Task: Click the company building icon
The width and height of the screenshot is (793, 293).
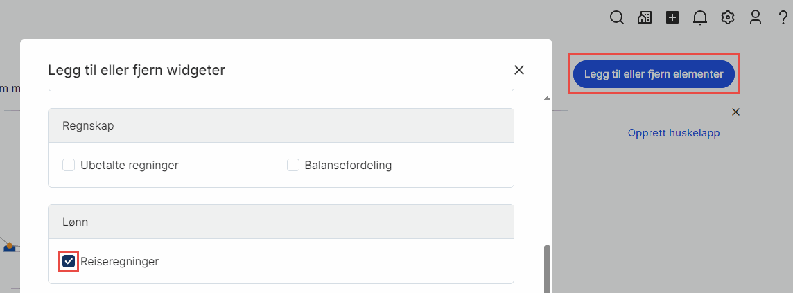Action: tap(645, 18)
